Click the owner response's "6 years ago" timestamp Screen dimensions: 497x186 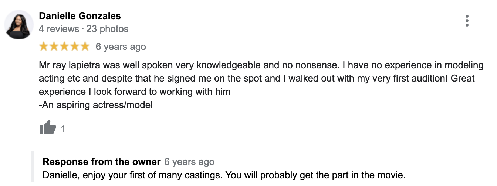(x=189, y=162)
